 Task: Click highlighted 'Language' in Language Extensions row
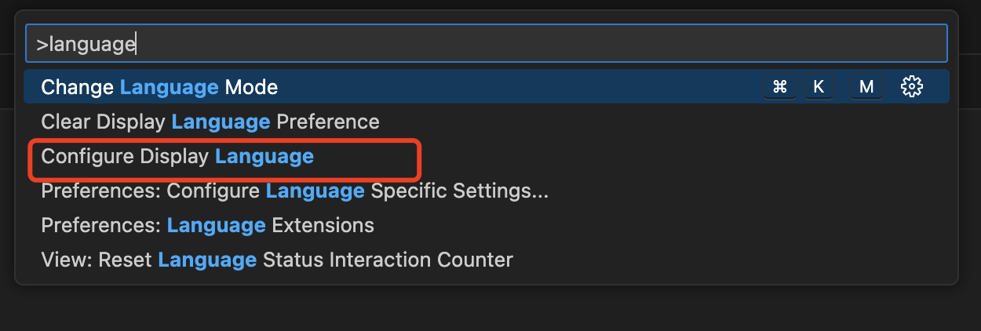[x=217, y=226]
